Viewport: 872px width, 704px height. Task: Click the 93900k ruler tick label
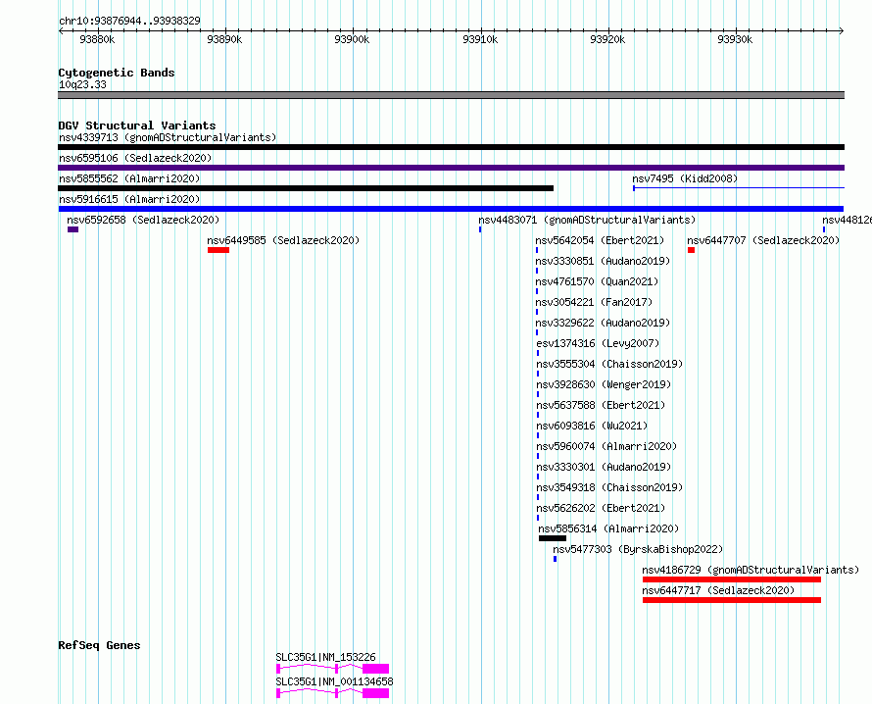point(352,39)
